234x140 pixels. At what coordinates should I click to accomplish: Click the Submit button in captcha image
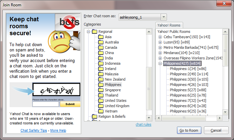(x=70, y=104)
